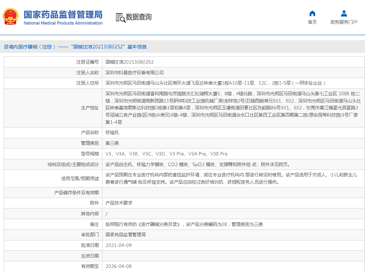
Task: Click the approval date 2021-04-09
Action: click(x=118, y=245)
